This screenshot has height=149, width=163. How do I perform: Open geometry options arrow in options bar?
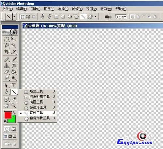96,17
